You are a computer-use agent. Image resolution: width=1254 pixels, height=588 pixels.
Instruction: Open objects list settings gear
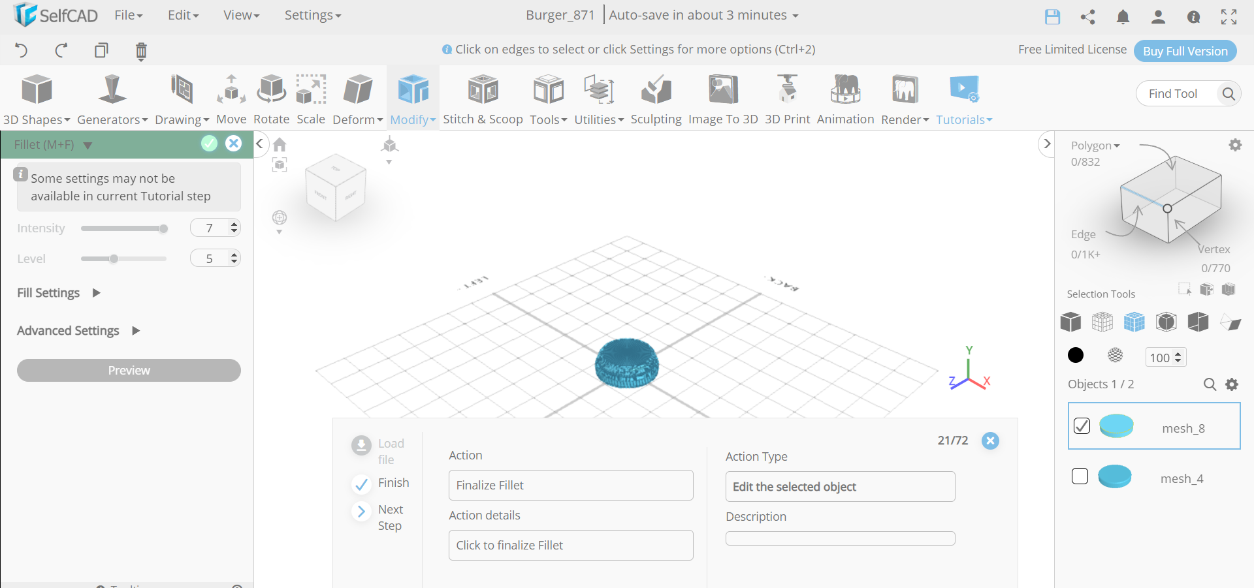pyautogui.click(x=1232, y=384)
